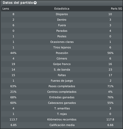
Task: Select the Estadística column header
Action: [x=62, y=9]
